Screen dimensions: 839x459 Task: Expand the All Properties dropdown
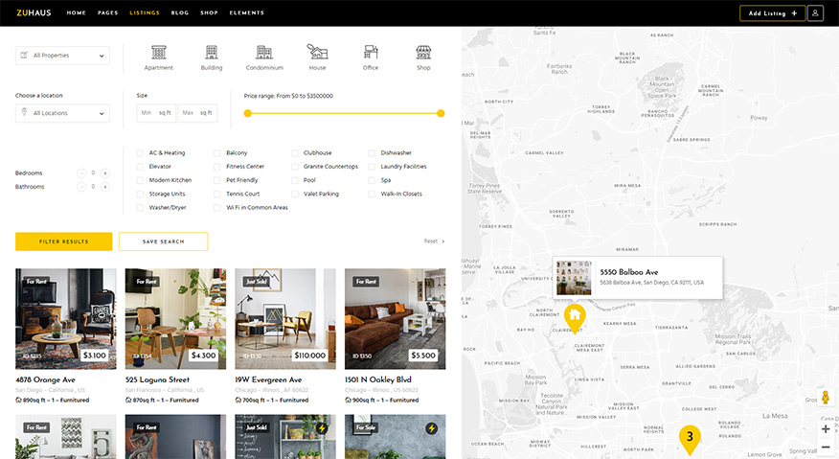pos(62,56)
